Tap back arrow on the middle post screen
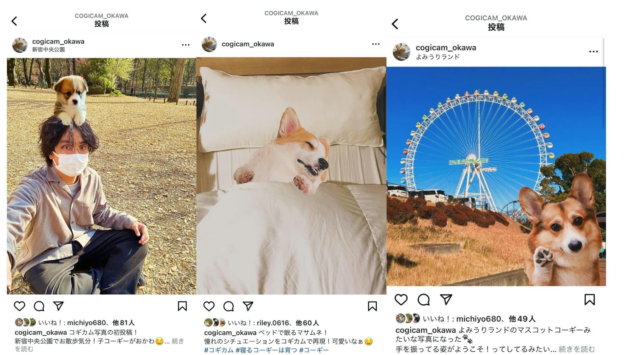Image resolution: width=632 pixels, height=355 pixels. pyautogui.click(x=204, y=18)
